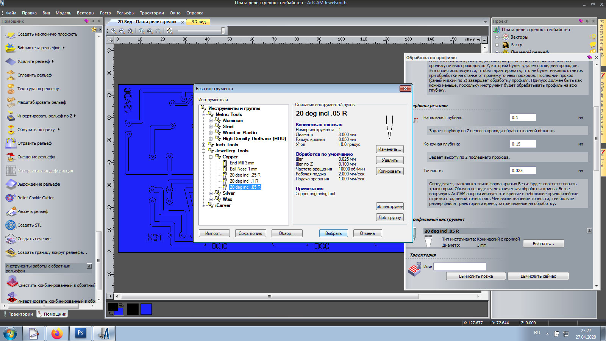Toggle the Векторы visibility bulb in Проект panel
The width and height of the screenshot is (606, 341).
[592, 37]
